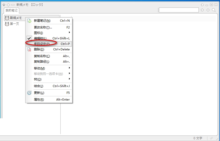This screenshot has height=141, width=220.
Task: Click the paperclip icon in status bar
Action: tap(211, 138)
